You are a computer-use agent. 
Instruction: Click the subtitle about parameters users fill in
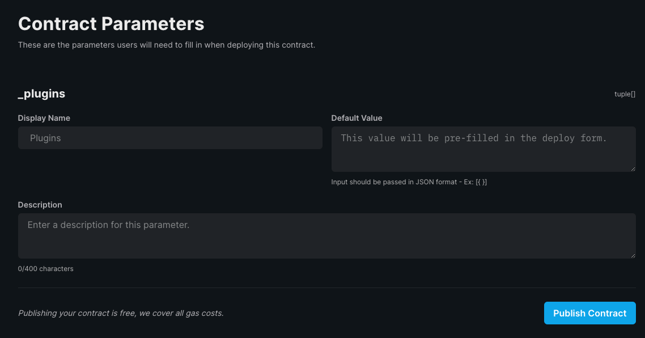pos(166,45)
